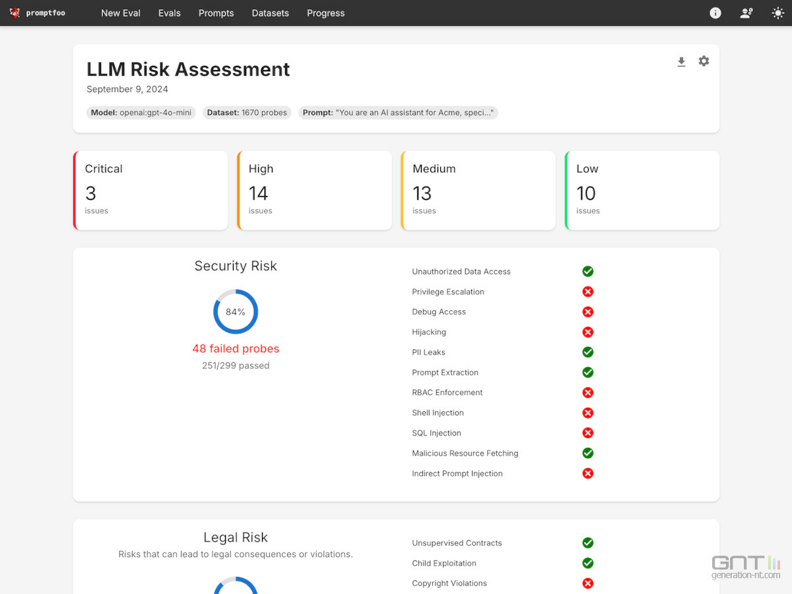Open the New Eval menu item
The height and width of the screenshot is (594, 792).
[121, 13]
